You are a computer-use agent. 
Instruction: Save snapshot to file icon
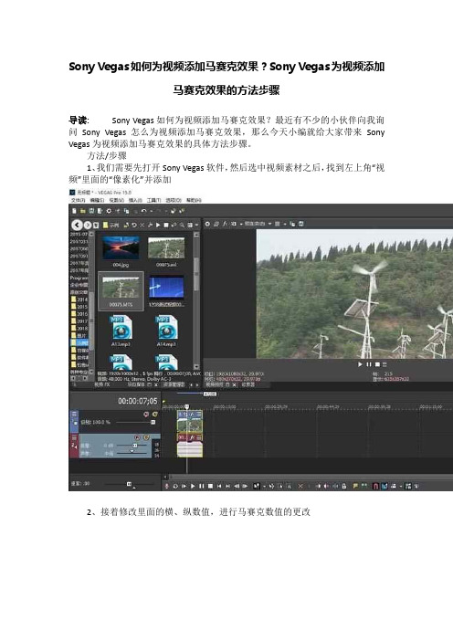pyautogui.click(x=300, y=224)
